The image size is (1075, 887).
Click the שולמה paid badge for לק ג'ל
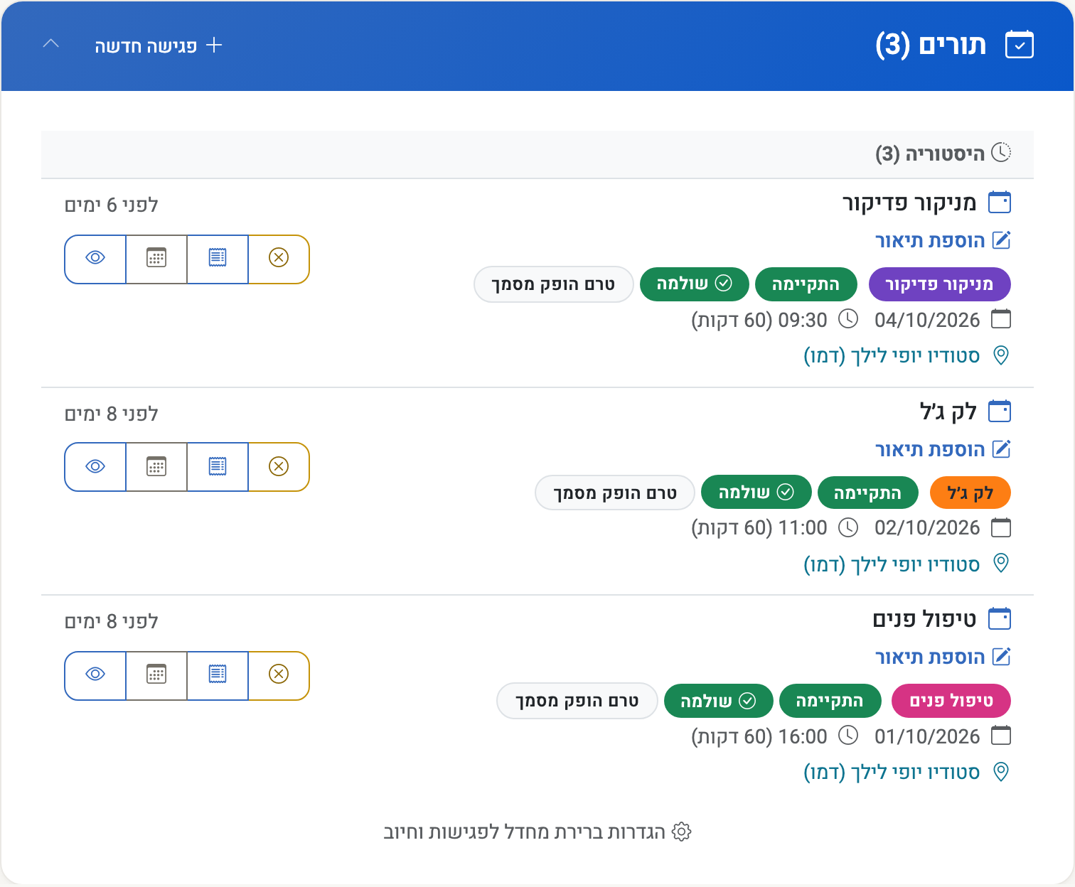[756, 493]
